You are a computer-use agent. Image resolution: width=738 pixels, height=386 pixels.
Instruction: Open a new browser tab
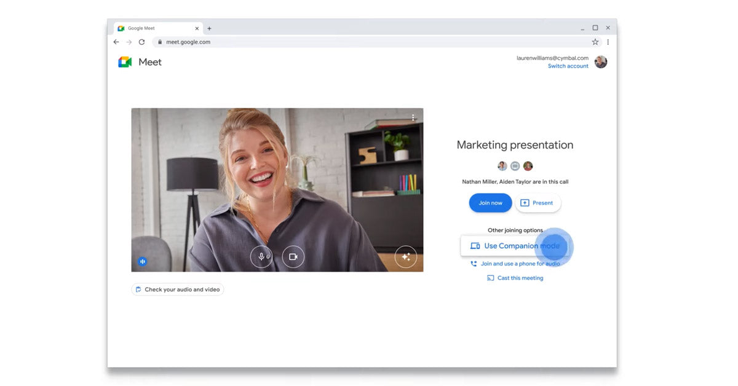209,28
